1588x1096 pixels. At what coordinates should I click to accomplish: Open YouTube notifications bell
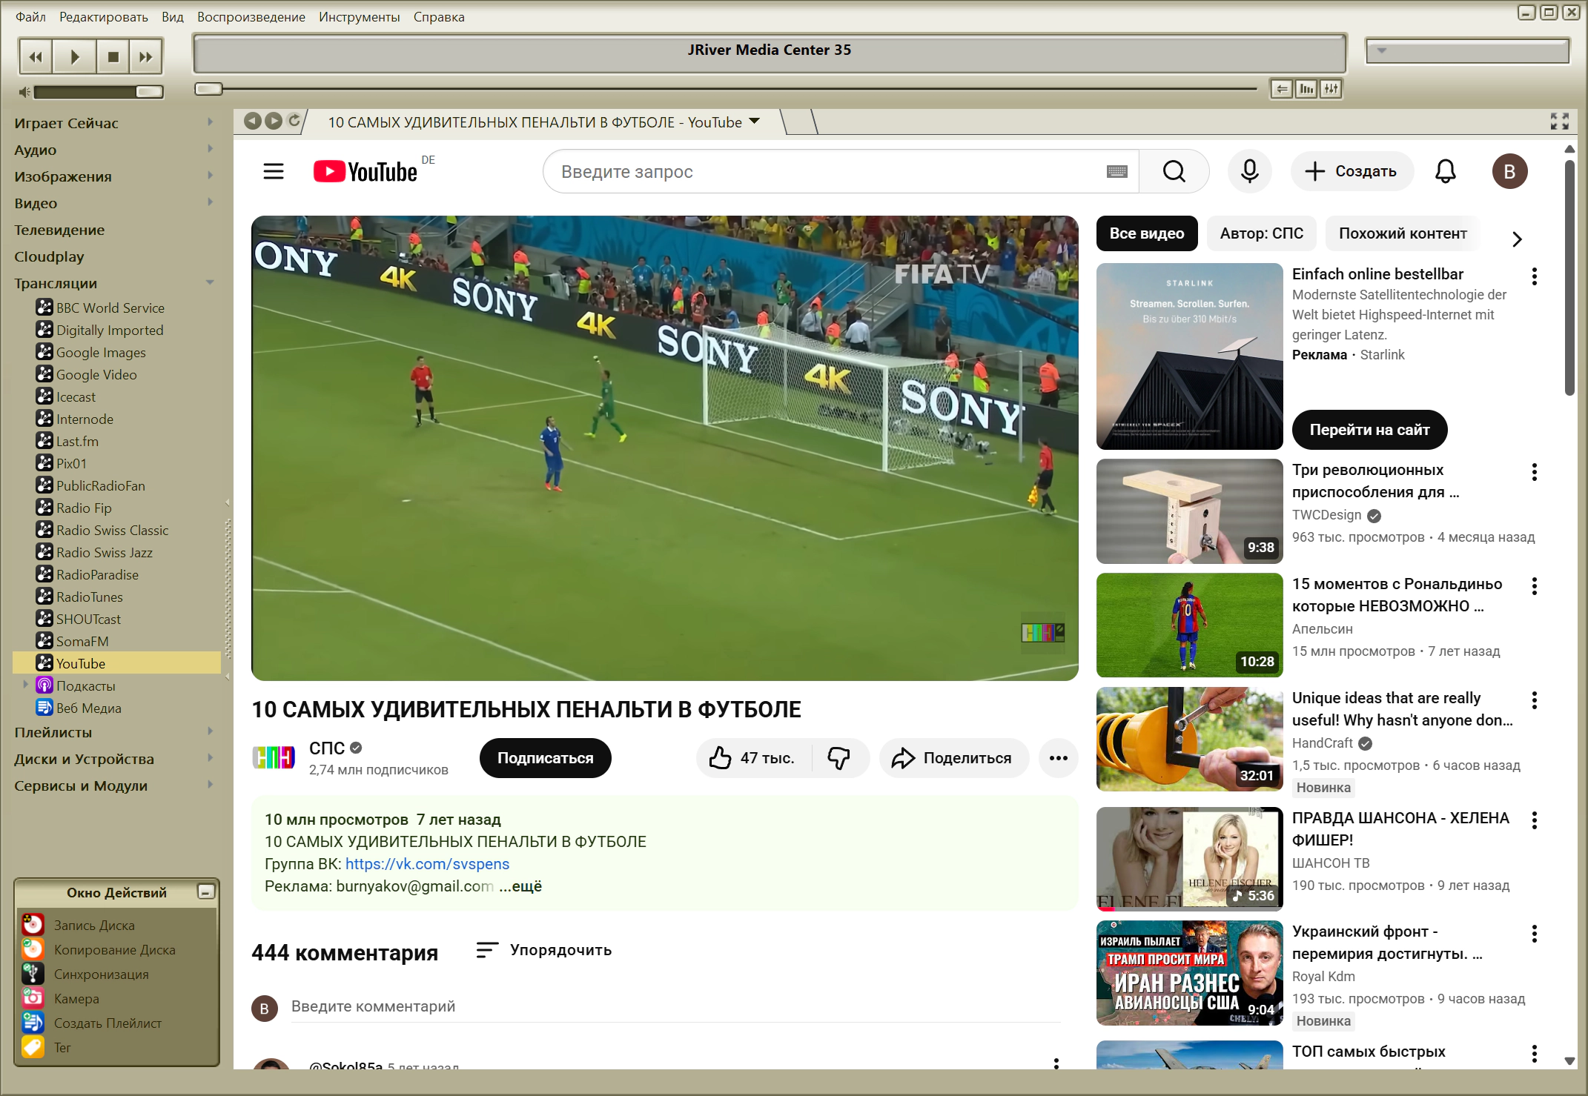pyautogui.click(x=1445, y=171)
